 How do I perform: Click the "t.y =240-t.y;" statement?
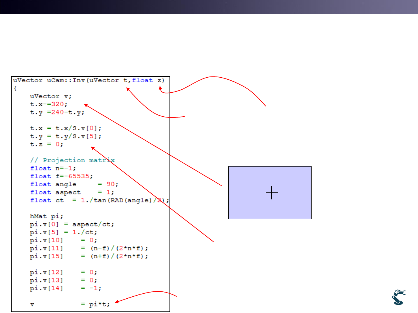(x=57, y=112)
